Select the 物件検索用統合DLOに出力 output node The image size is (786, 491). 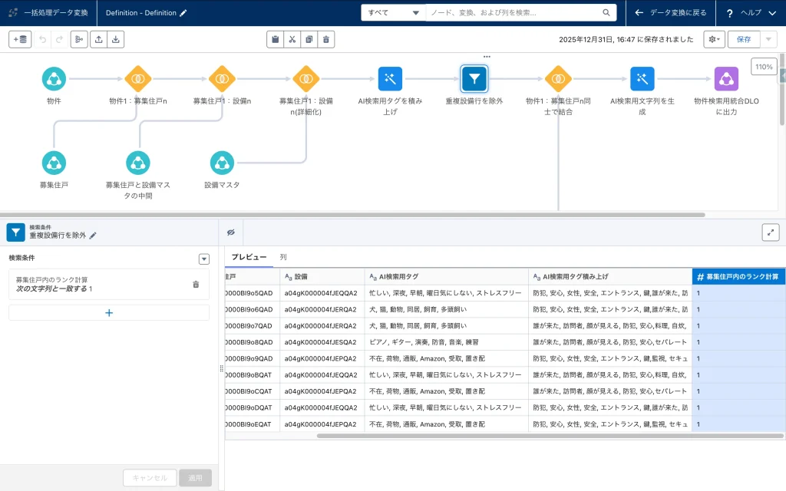coord(726,78)
